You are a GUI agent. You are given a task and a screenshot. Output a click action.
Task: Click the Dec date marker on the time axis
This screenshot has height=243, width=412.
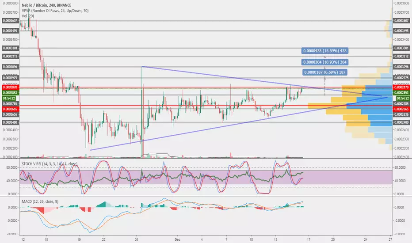pyautogui.click(x=177, y=239)
